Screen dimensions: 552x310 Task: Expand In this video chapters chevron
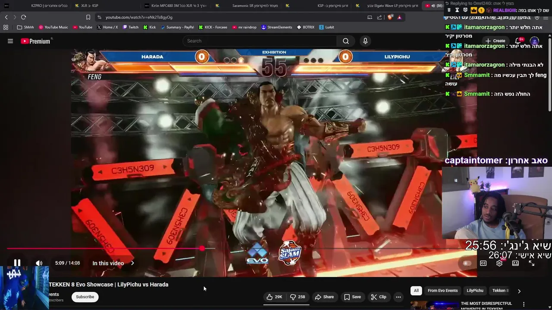[x=132, y=263]
